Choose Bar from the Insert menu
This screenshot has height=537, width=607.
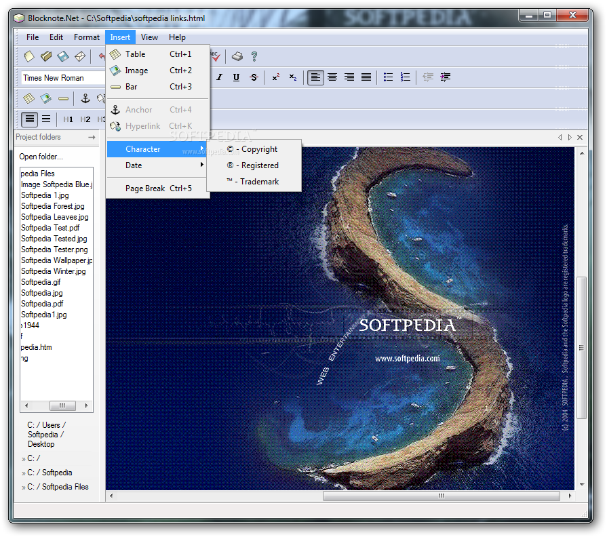tap(158, 87)
